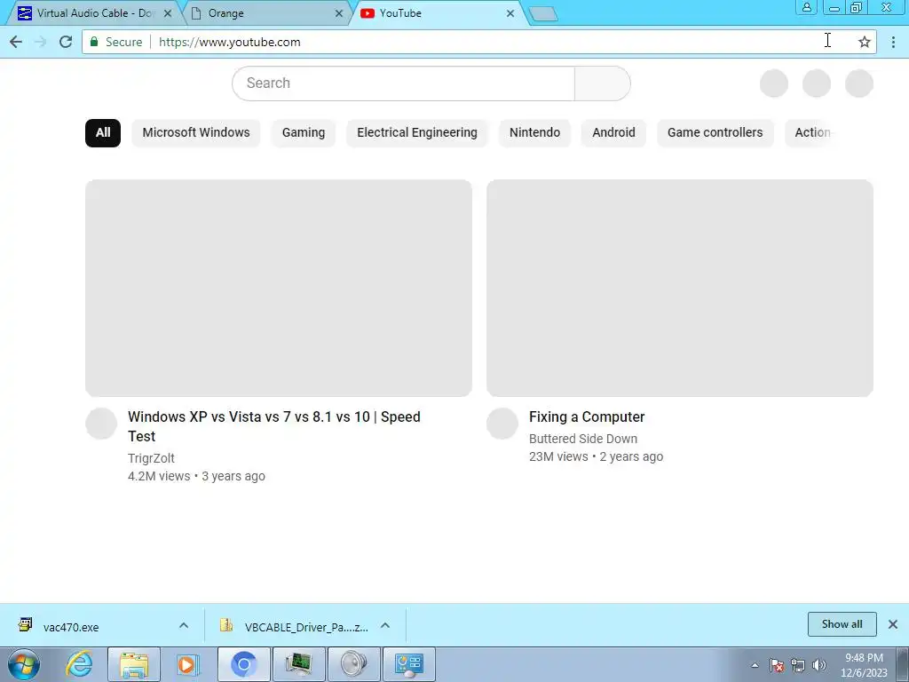Open Windows Explorer folder in taskbar
The height and width of the screenshot is (682, 909).
(x=134, y=664)
